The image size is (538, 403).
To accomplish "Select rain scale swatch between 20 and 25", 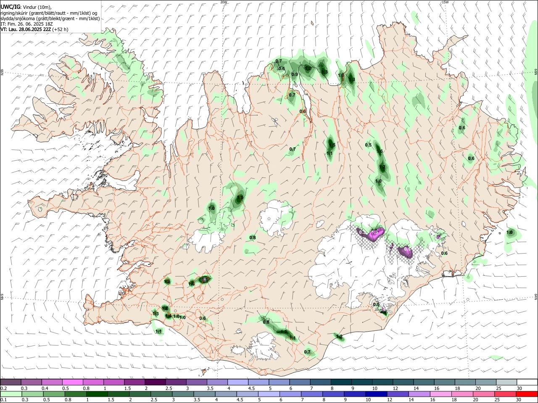I will point(485,394).
